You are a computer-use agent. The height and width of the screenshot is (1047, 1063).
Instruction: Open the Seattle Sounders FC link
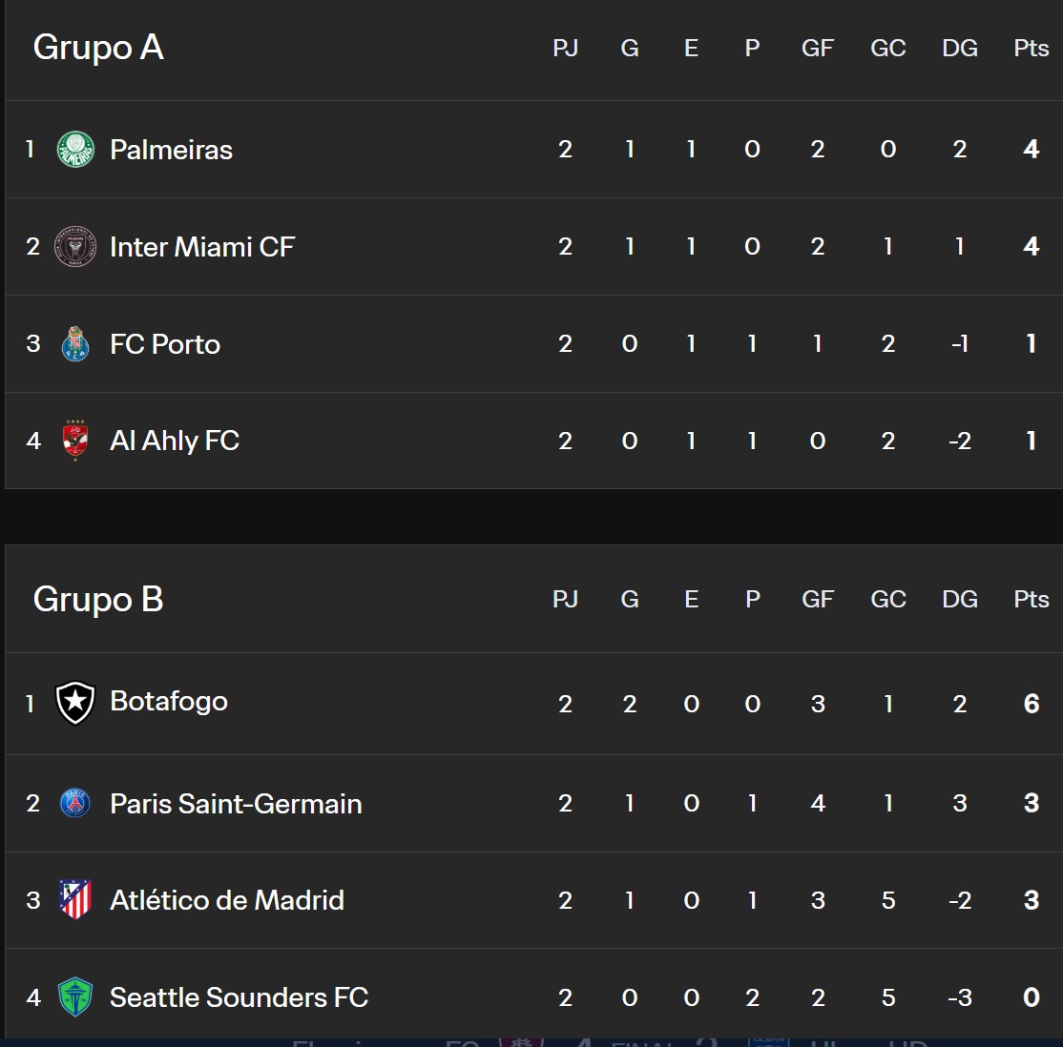pyautogui.click(x=239, y=997)
